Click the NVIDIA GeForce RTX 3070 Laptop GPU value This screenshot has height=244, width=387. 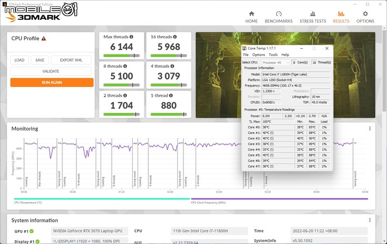(89, 231)
